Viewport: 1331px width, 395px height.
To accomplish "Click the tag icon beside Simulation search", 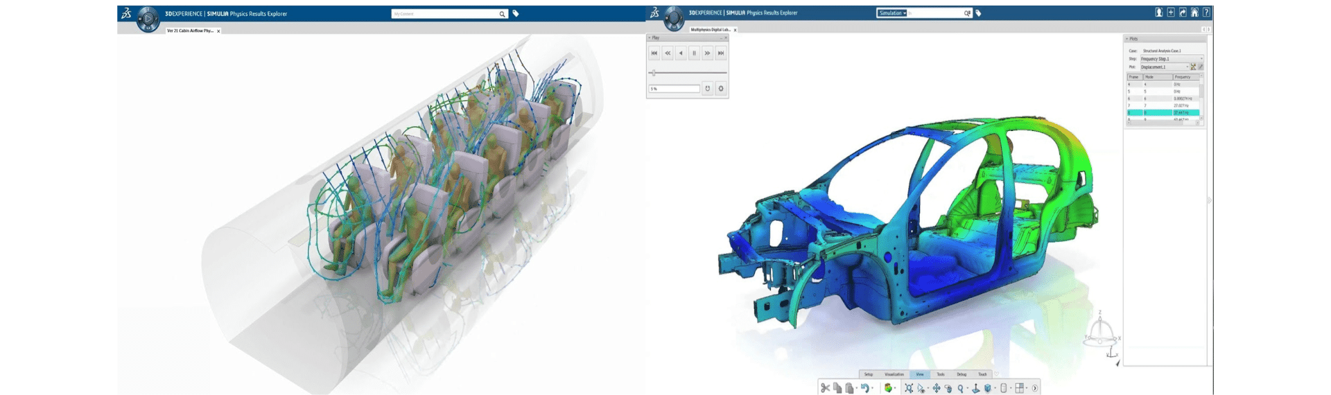I will pyautogui.click(x=978, y=13).
